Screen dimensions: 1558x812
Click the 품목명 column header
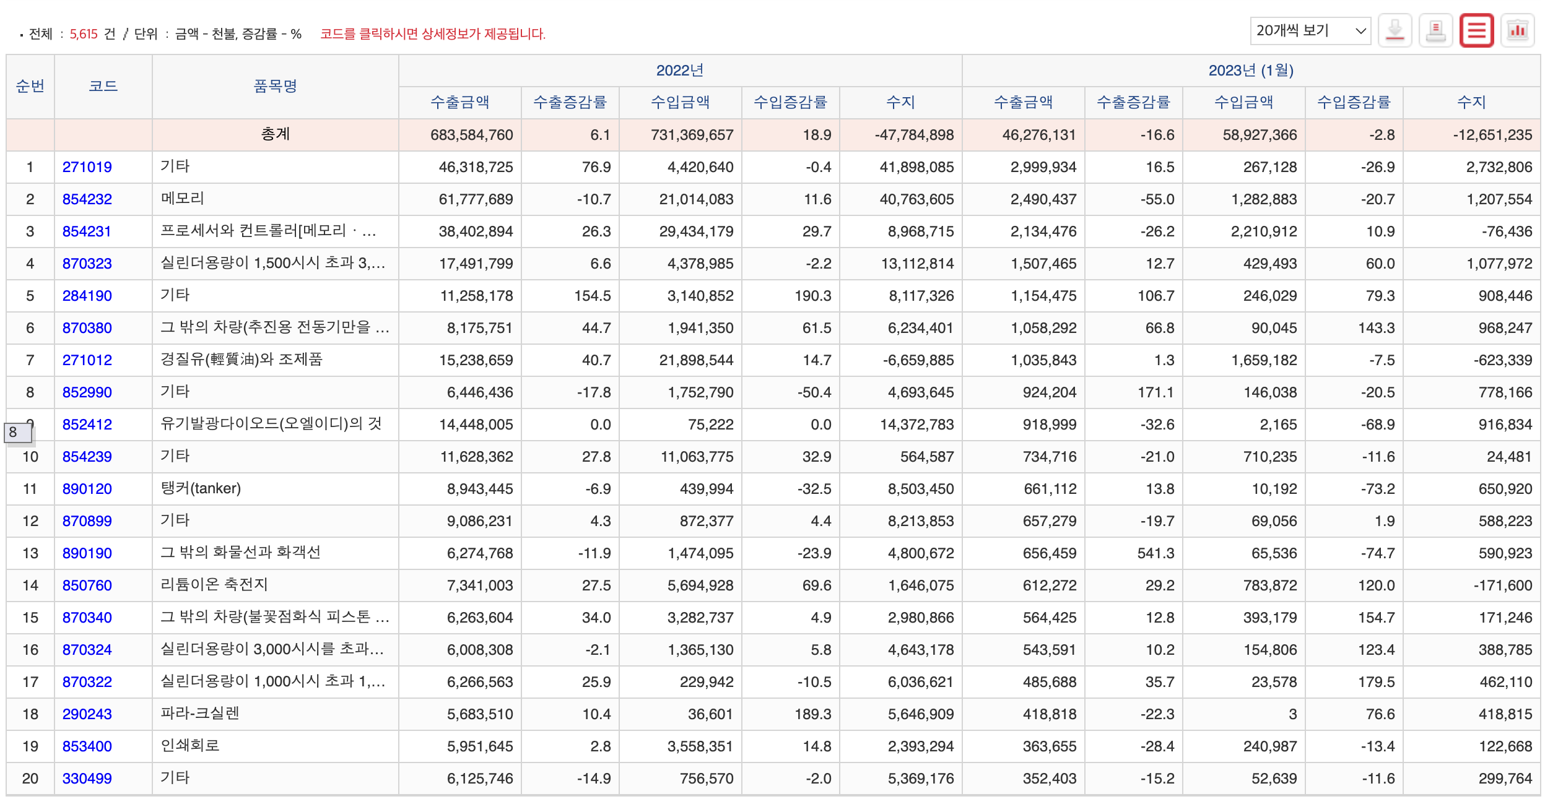point(275,87)
